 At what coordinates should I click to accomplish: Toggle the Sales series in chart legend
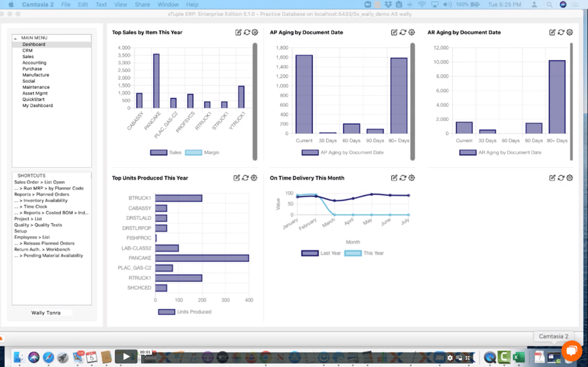166,152
